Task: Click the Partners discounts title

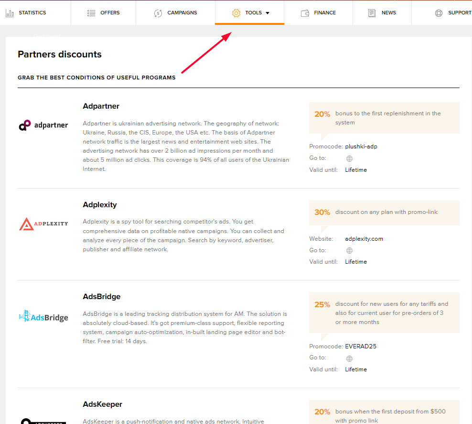Action: click(x=60, y=54)
